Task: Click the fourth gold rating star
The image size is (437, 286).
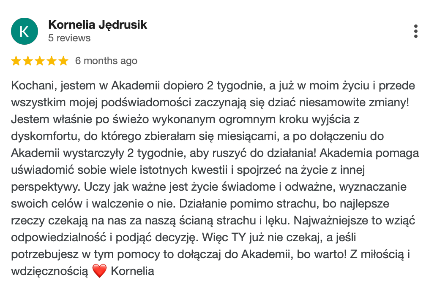Action: [x=52, y=61]
